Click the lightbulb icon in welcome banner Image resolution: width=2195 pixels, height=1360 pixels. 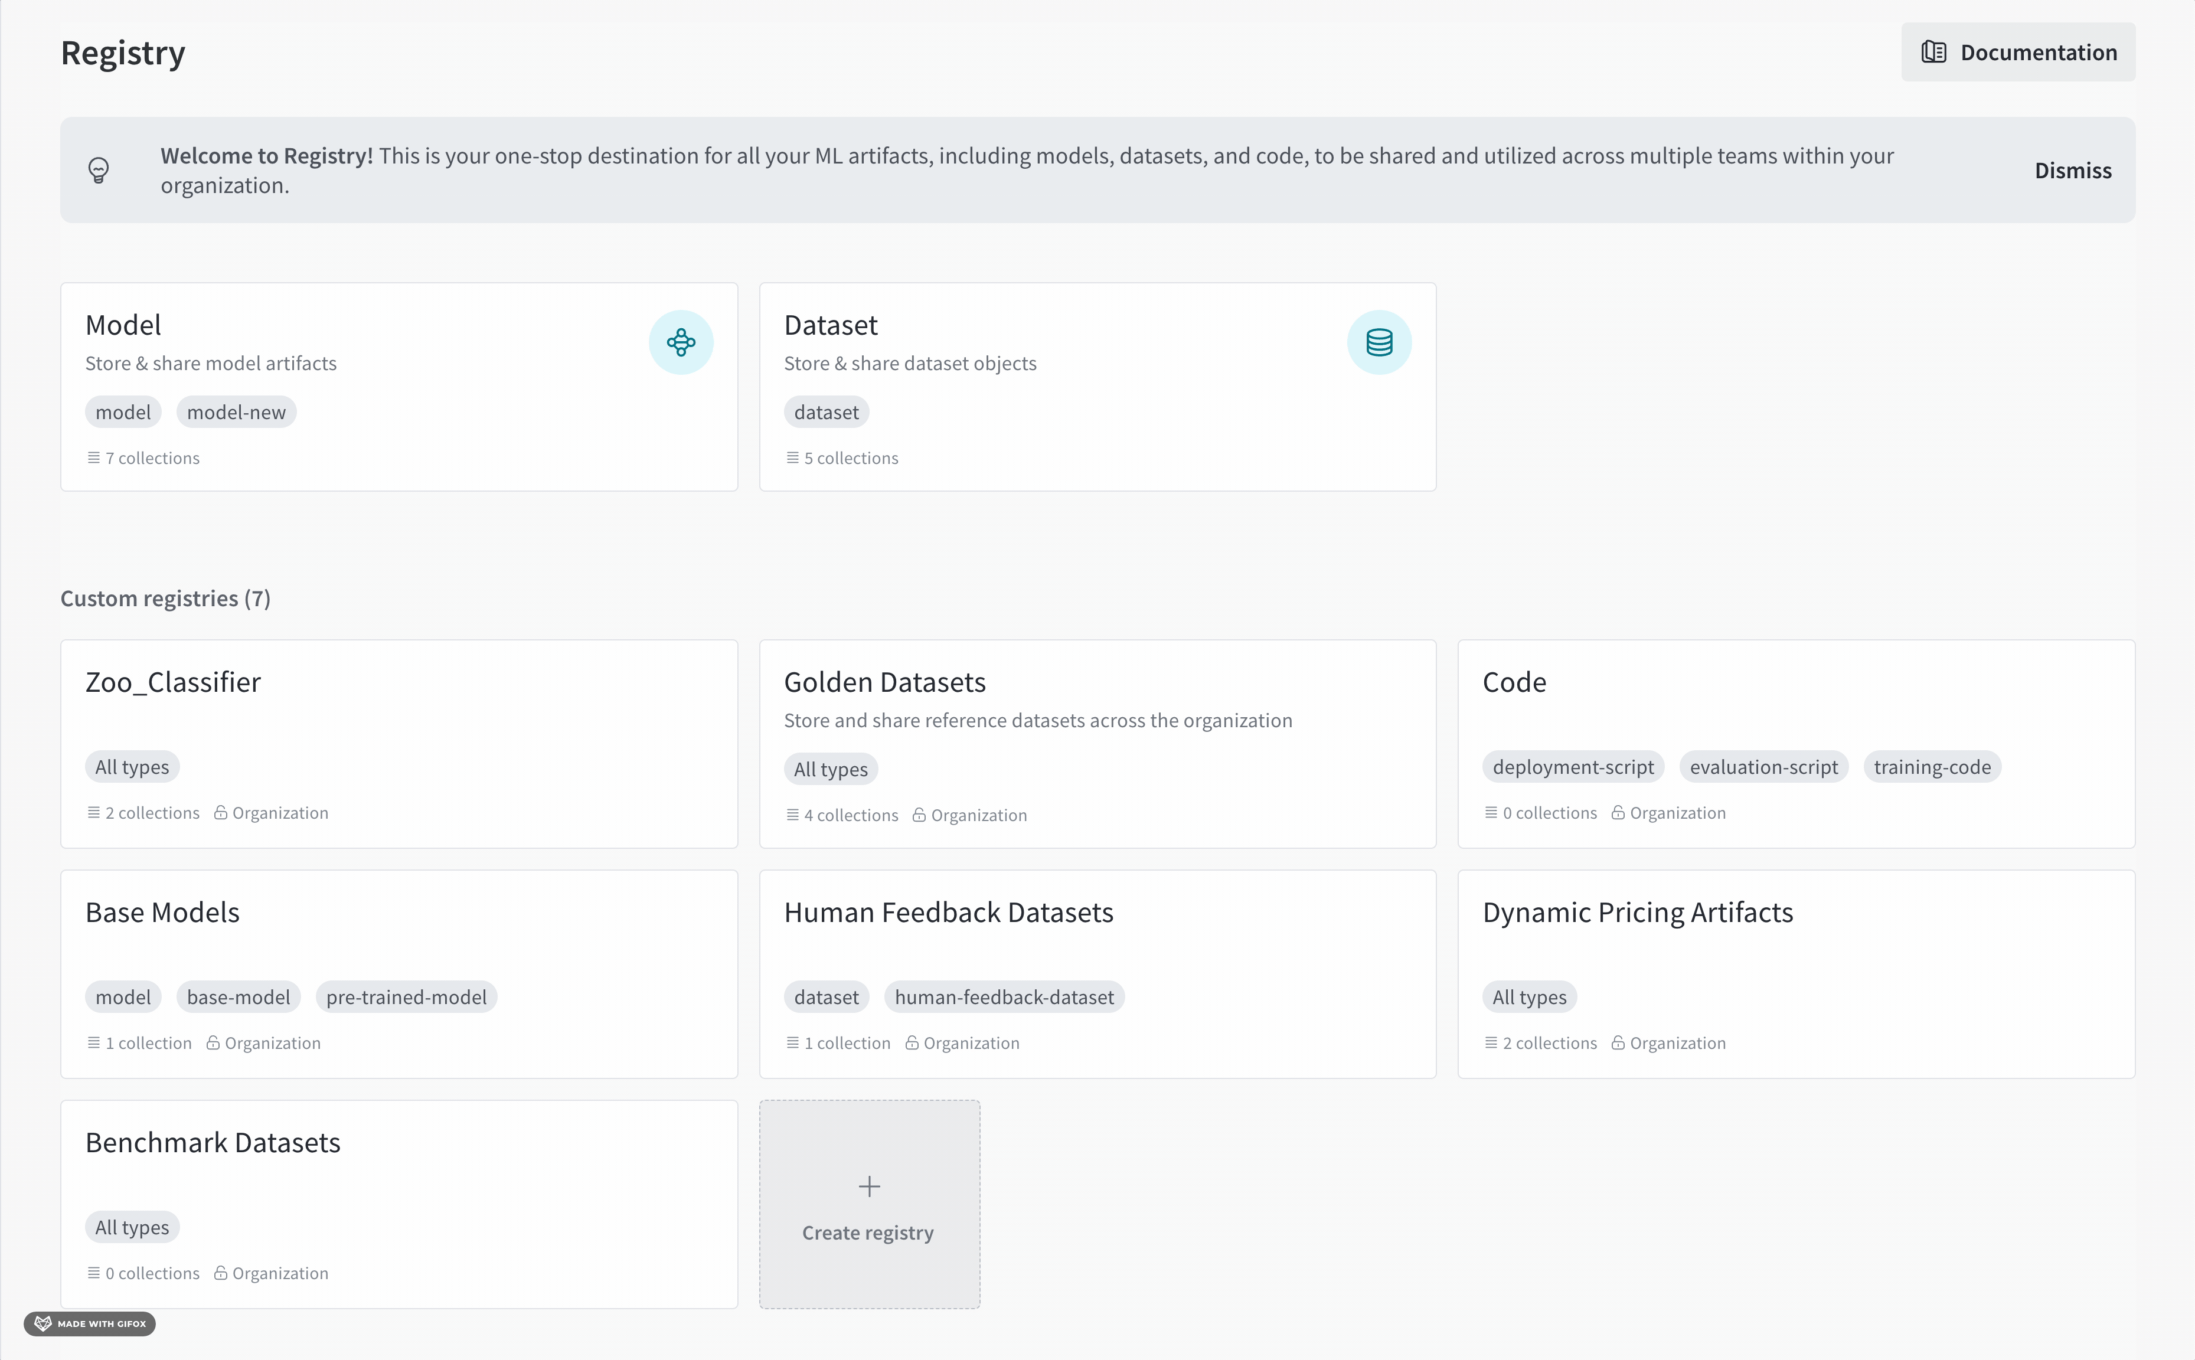coord(99,169)
